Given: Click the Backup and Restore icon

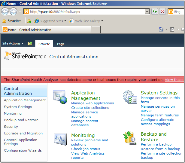Looking at the screenshot, I should point(130,139).
